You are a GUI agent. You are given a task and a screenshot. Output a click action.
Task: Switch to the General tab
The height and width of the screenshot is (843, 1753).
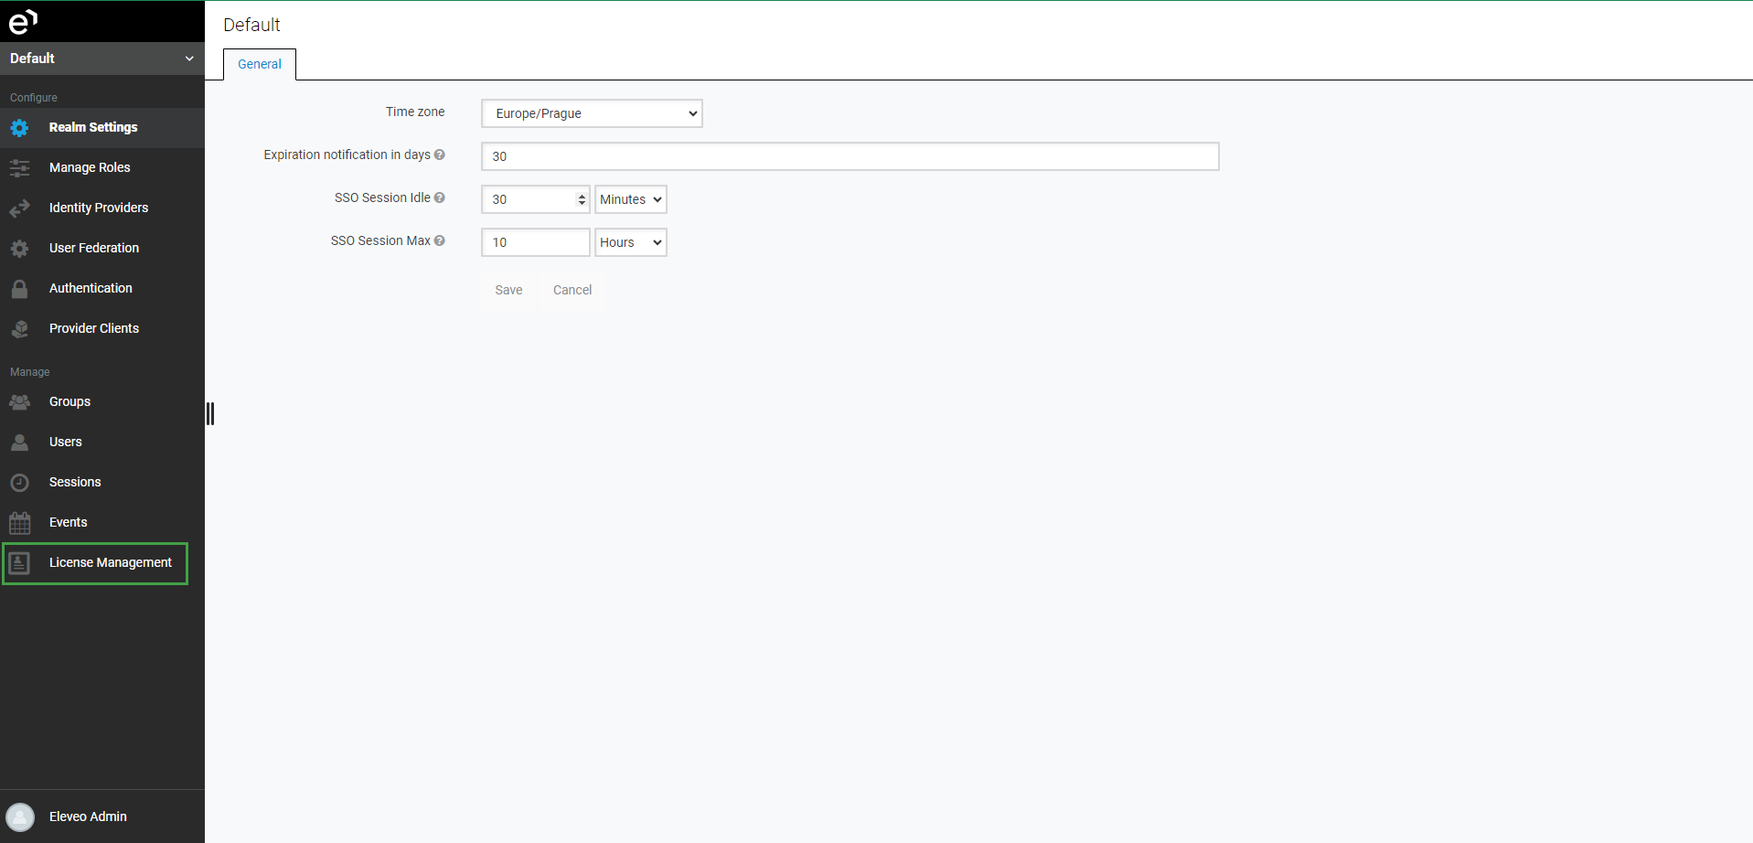pos(260,64)
